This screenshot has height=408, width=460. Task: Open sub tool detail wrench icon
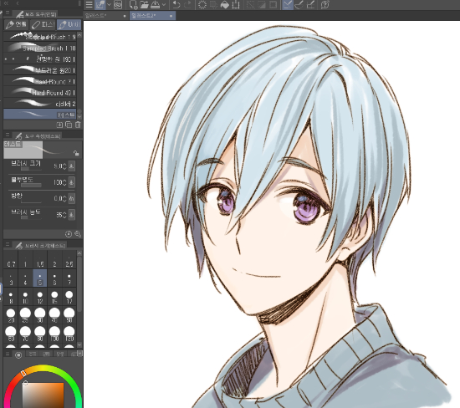[x=78, y=234]
